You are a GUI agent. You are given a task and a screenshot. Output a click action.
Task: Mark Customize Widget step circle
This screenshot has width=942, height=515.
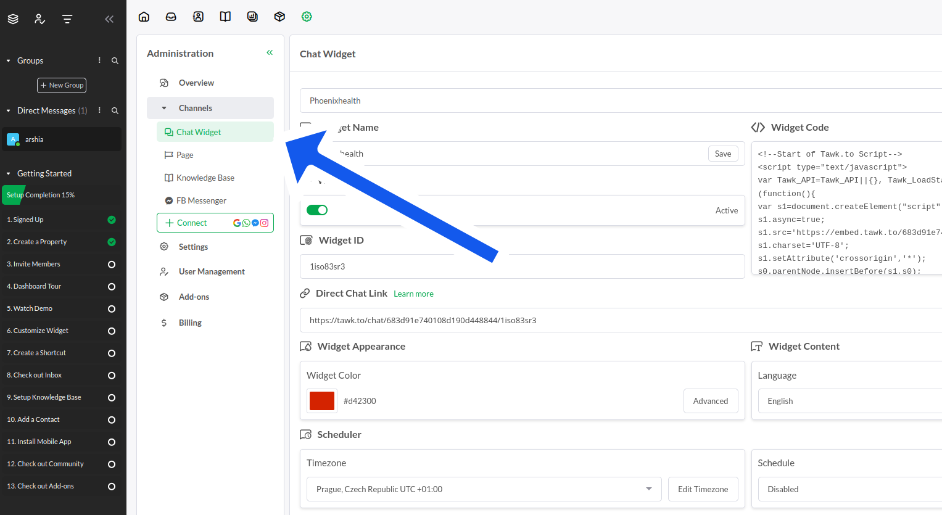[112, 331]
